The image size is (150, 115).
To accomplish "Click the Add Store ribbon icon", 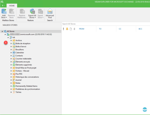I will pos(4,11).
